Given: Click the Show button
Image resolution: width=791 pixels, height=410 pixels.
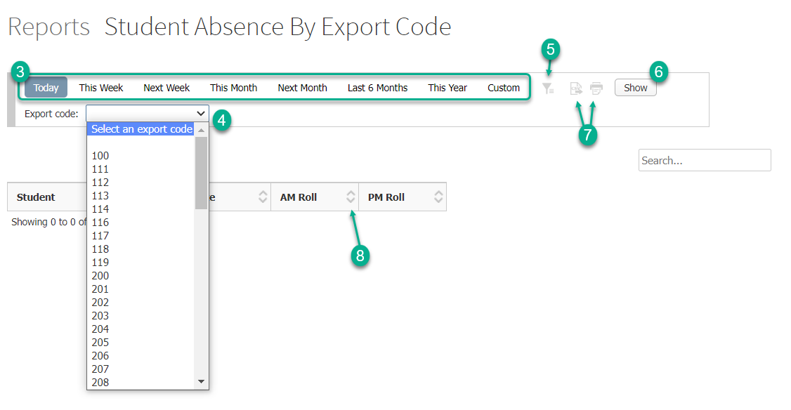Looking at the screenshot, I should 635,87.
